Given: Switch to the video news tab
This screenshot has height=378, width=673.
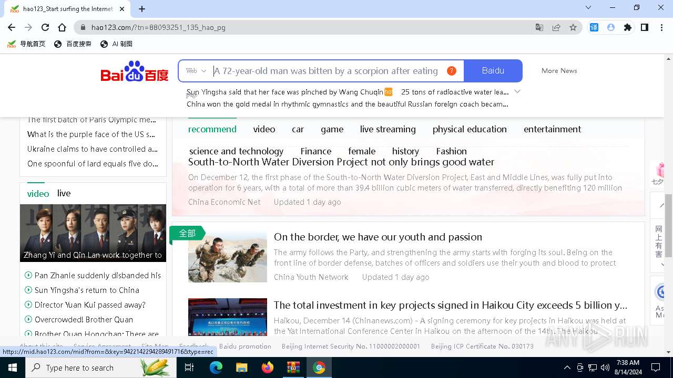Looking at the screenshot, I should 264,129.
